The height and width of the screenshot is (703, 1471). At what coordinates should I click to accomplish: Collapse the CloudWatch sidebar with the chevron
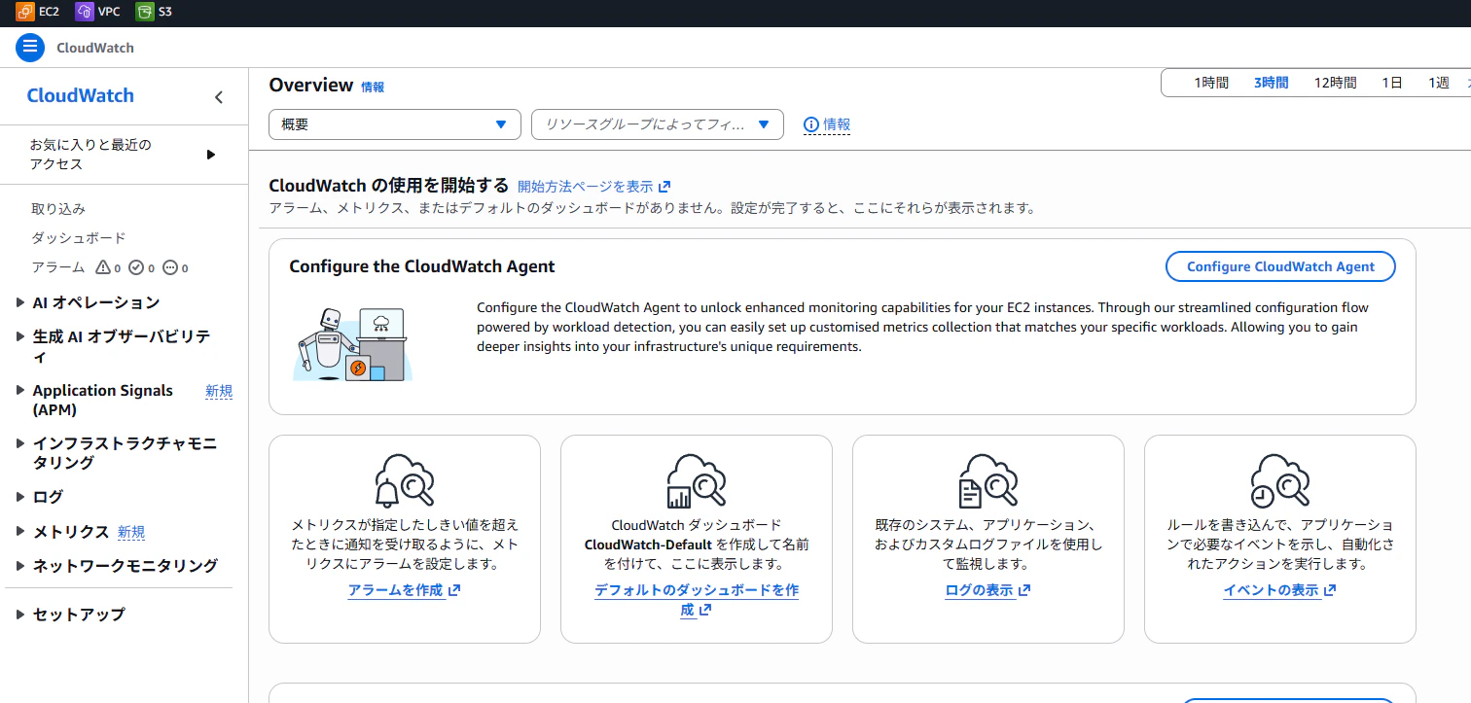(x=219, y=96)
